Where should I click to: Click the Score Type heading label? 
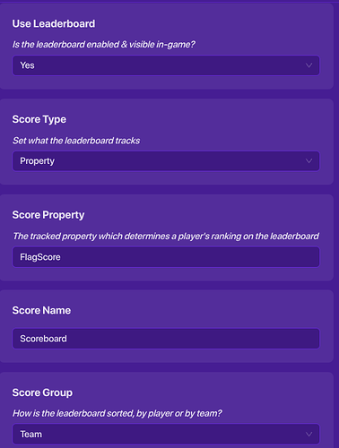[x=39, y=119]
